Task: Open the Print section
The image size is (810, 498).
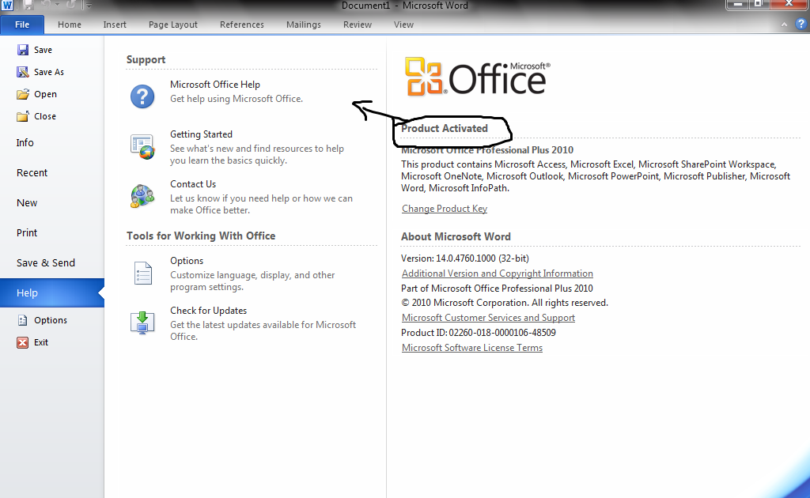Action: (x=26, y=232)
